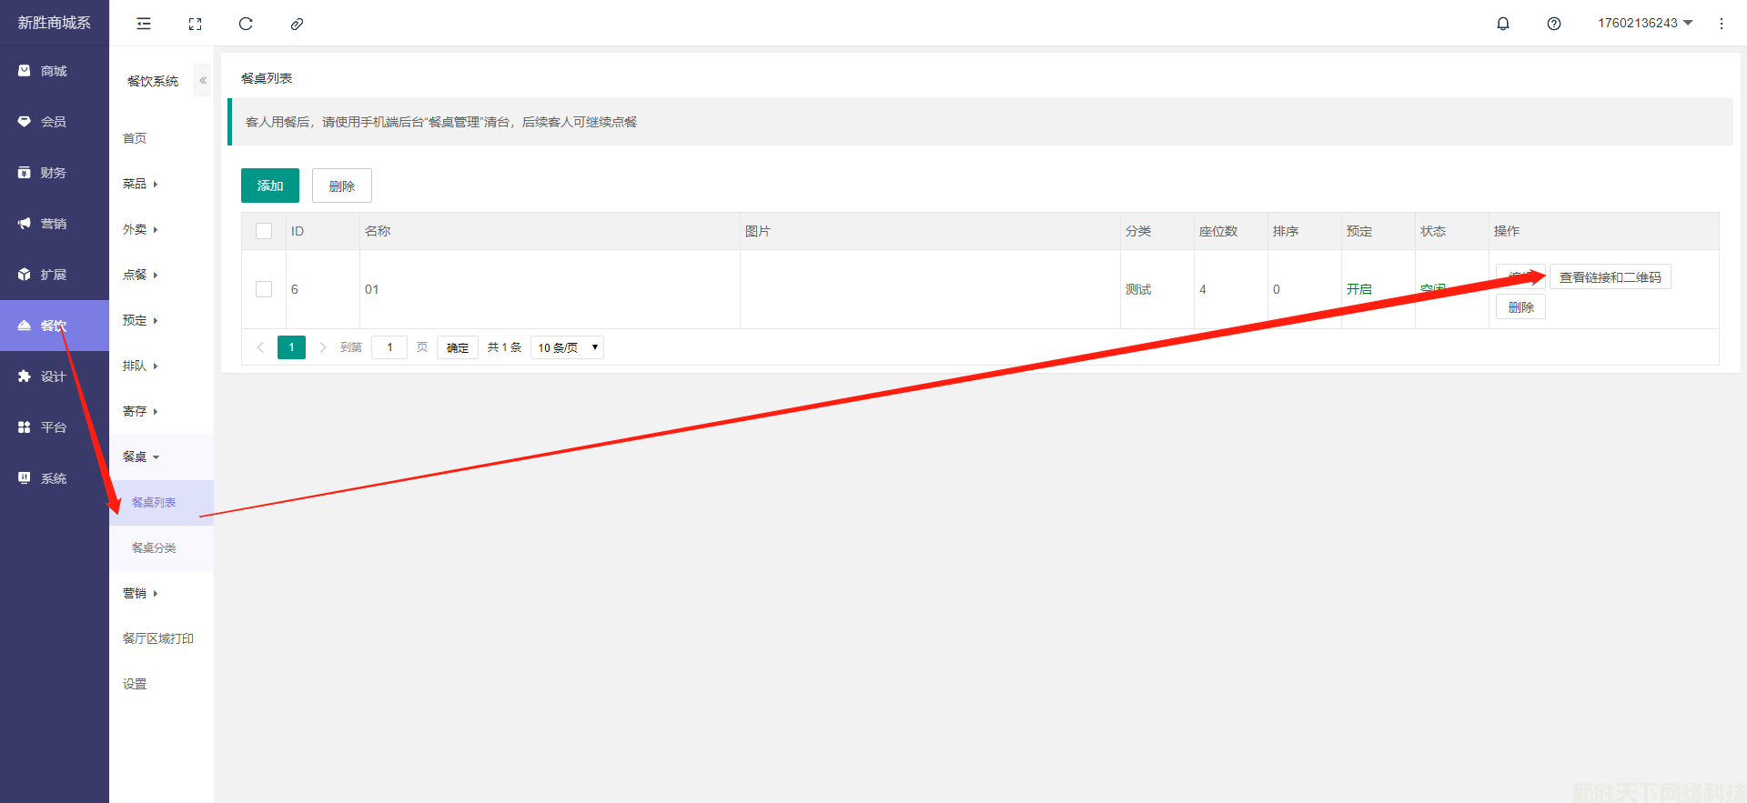
Task: Open 餐桌分类 in the side menu
Action: [154, 547]
